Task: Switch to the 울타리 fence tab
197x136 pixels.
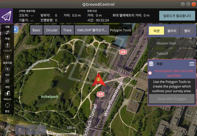Action: point(172,31)
